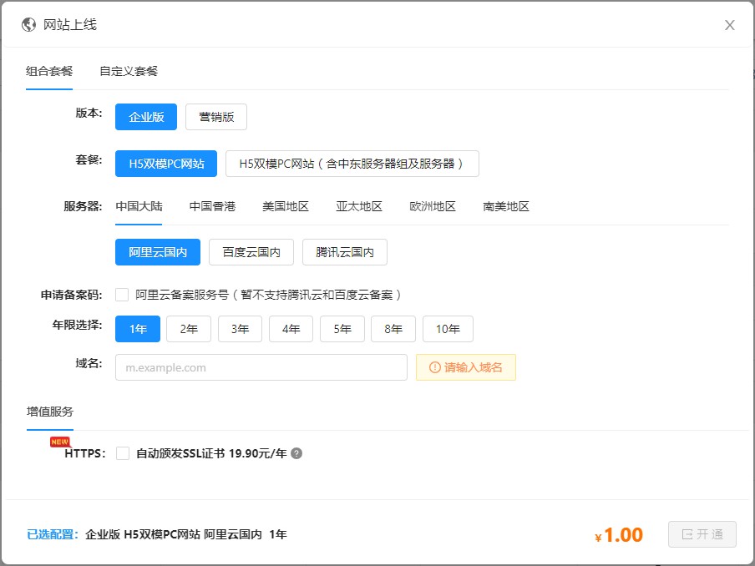
Task: Choose the 企业版 edition button
Action: (x=146, y=117)
